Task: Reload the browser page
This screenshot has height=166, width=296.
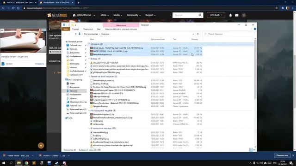Action: point(13,8)
